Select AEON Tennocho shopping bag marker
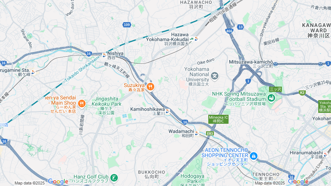 (x=254, y=156)
